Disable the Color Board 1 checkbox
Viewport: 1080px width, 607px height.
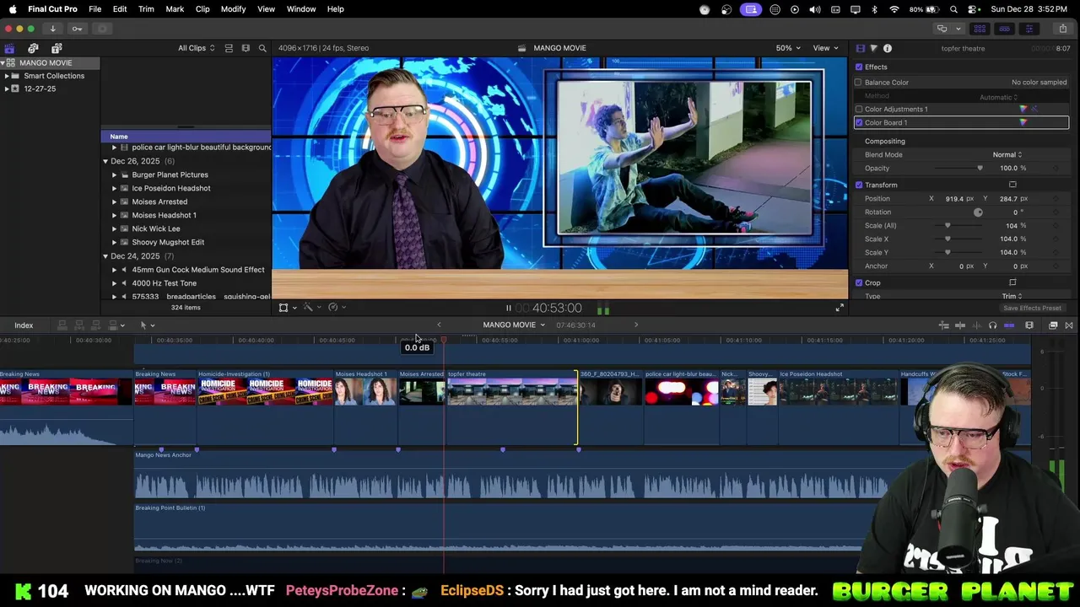tap(859, 123)
